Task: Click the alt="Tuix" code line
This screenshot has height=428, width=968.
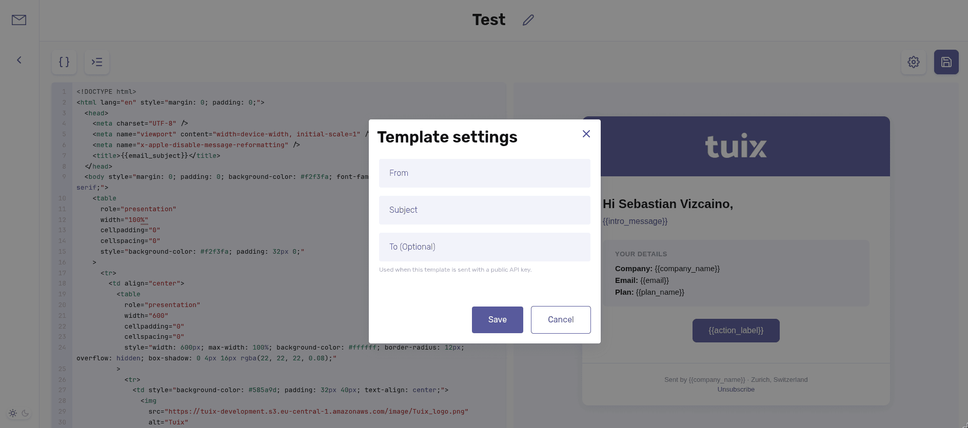Action: coord(168,422)
